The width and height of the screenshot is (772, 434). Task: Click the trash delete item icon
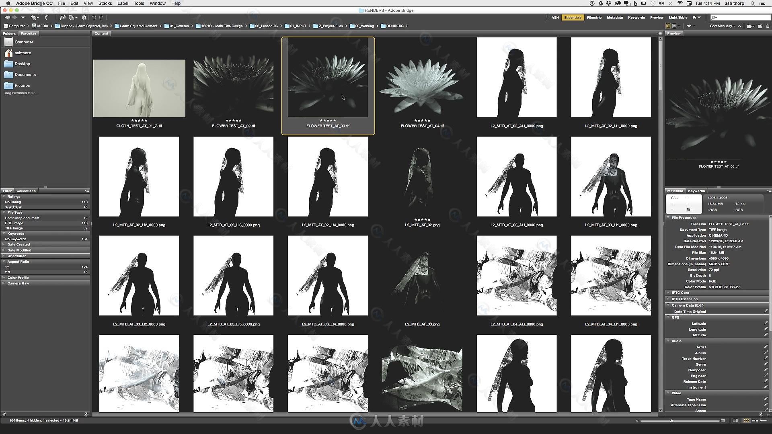pos(768,26)
